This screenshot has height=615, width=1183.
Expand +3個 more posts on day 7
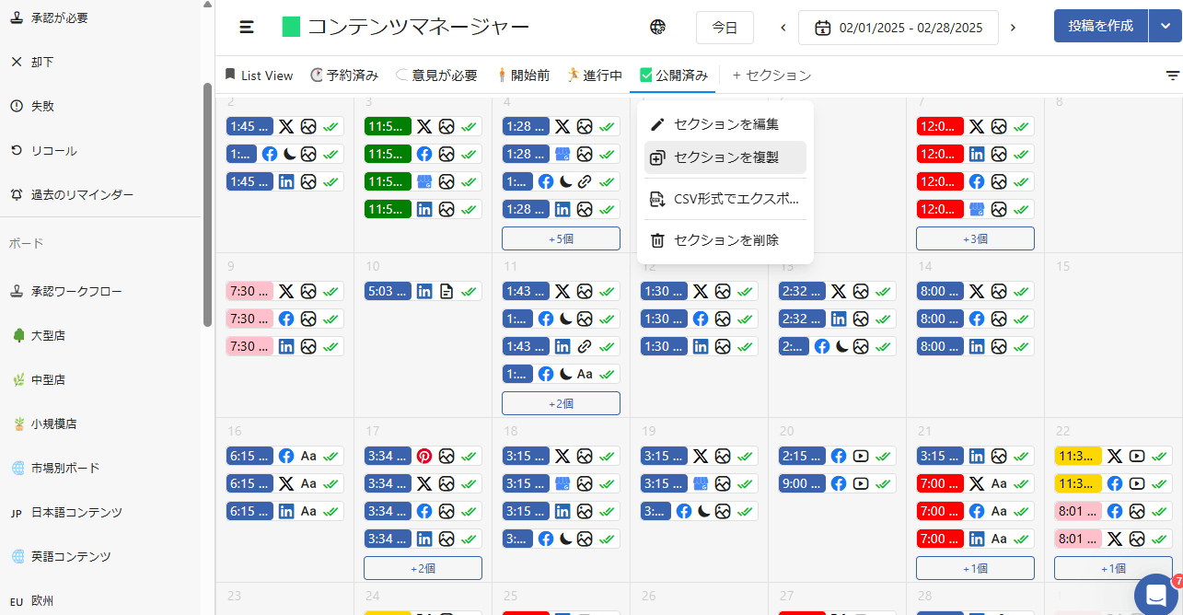coord(975,238)
